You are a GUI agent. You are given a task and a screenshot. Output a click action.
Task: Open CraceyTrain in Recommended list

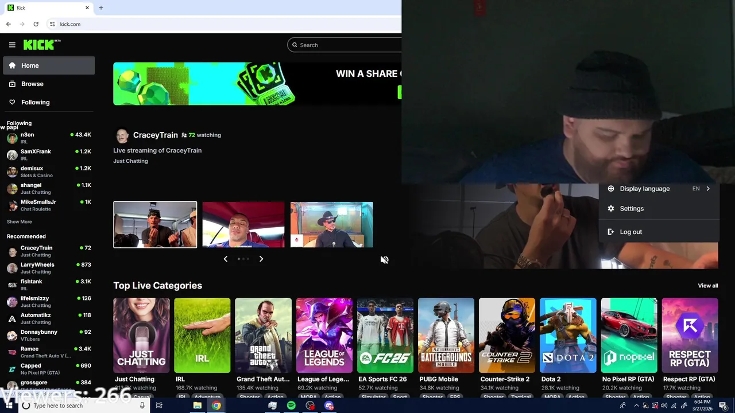coord(49,251)
